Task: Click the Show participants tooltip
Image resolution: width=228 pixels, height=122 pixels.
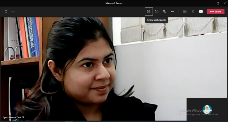Action: pos(157,20)
